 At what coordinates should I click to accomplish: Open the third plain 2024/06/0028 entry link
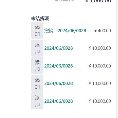[x=59, y=83]
